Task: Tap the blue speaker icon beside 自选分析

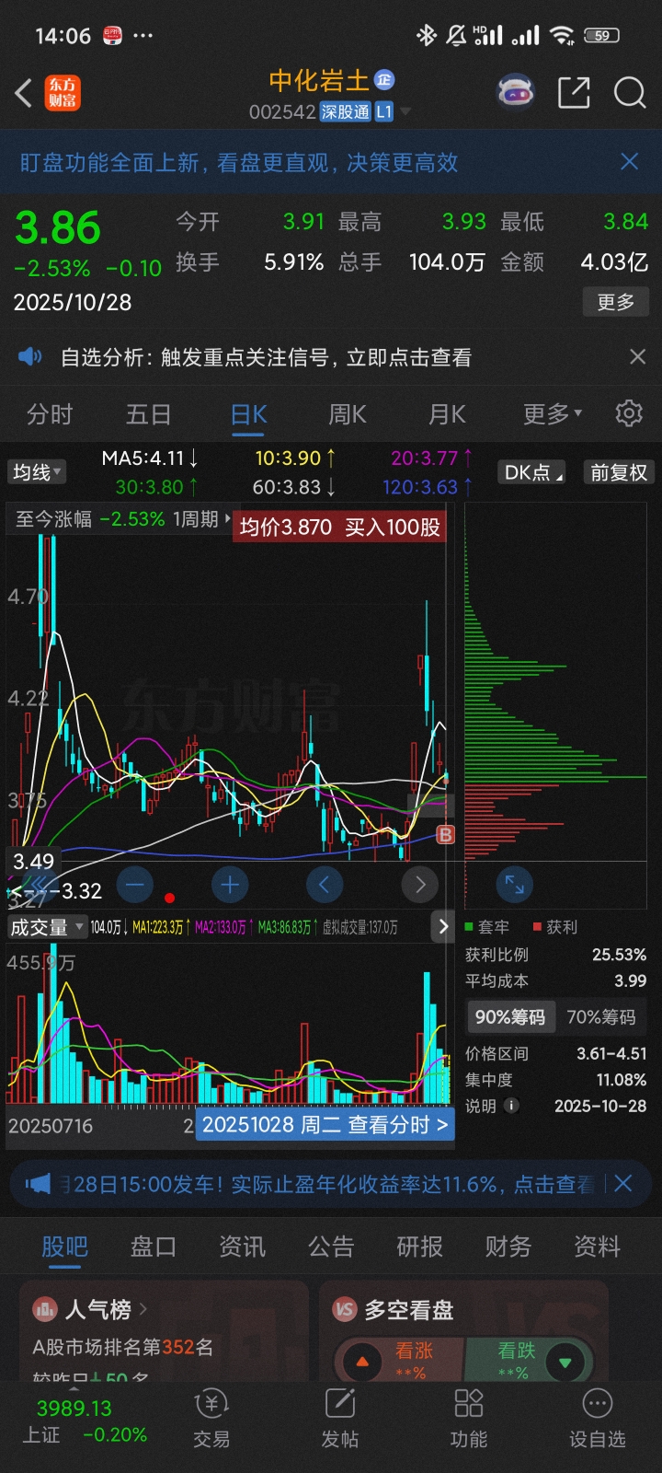Action: click(x=30, y=356)
